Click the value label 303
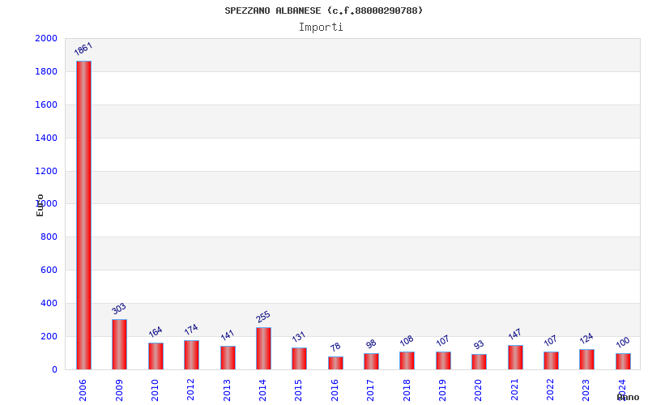 [118, 309]
